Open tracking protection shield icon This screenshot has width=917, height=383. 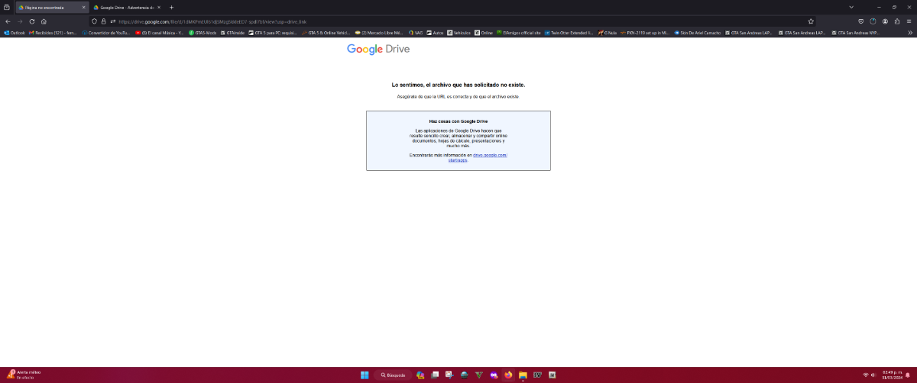pyautogui.click(x=94, y=21)
